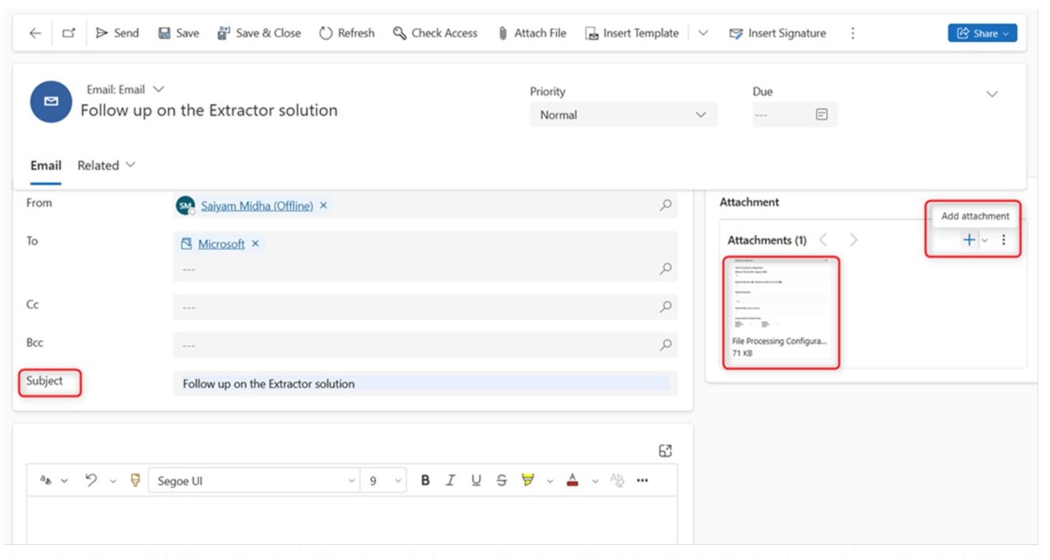This screenshot has width=1050, height=560.
Task: Toggle italic formatting
Action: click(x=450, y=480)
